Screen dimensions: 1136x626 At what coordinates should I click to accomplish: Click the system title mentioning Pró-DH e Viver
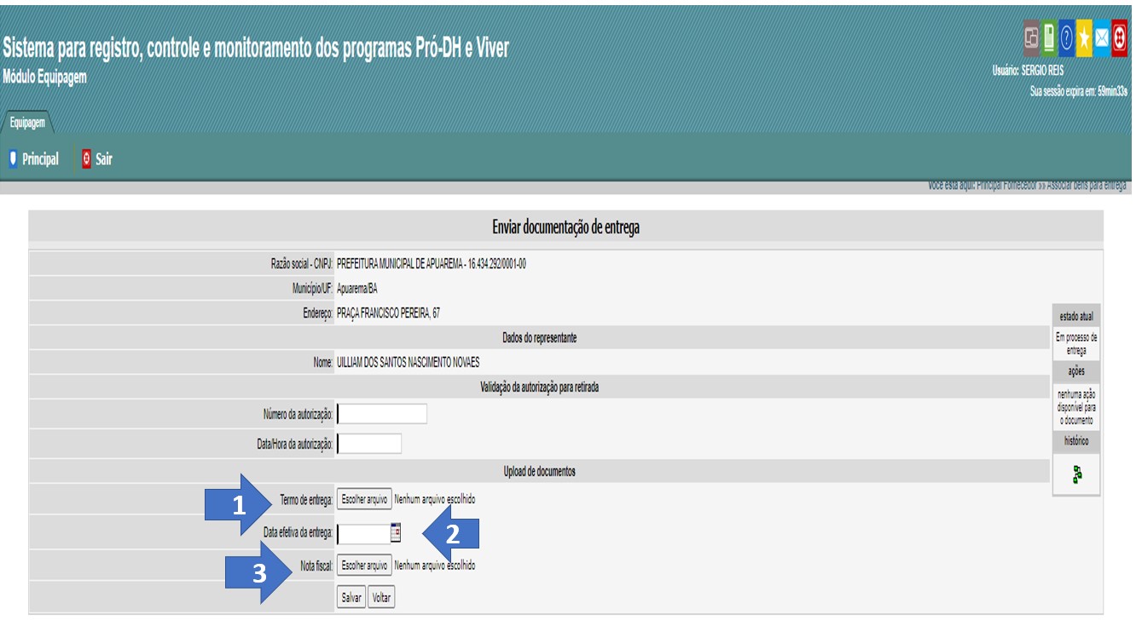click(256, 48)
